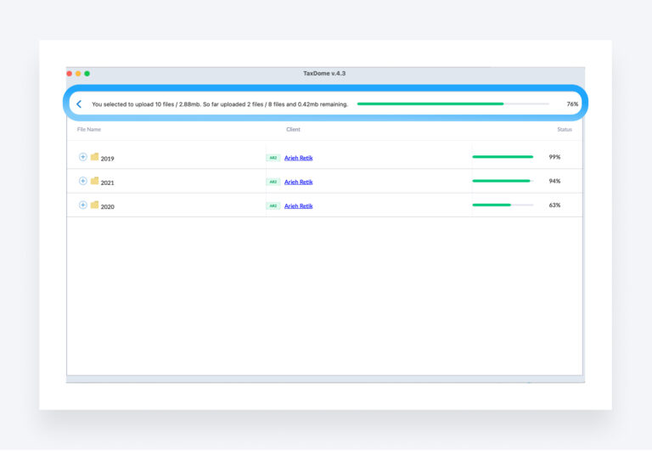The width and height of the screenshot is (652, 455).
Task: Expand the 2021 folder row
Action: coord(82,181)
